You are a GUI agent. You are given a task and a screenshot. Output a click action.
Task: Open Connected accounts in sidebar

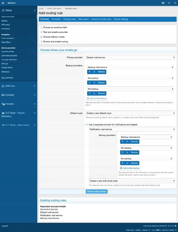click(x=9, y=56)
